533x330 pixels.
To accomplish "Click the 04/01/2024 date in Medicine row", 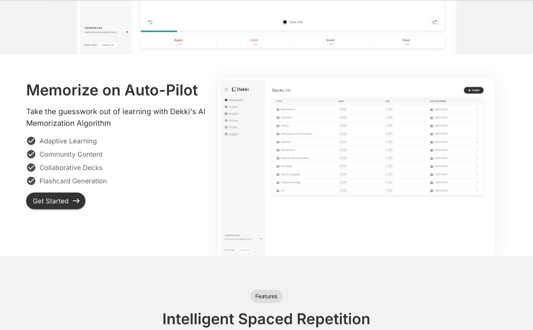I will click(441, 142).
